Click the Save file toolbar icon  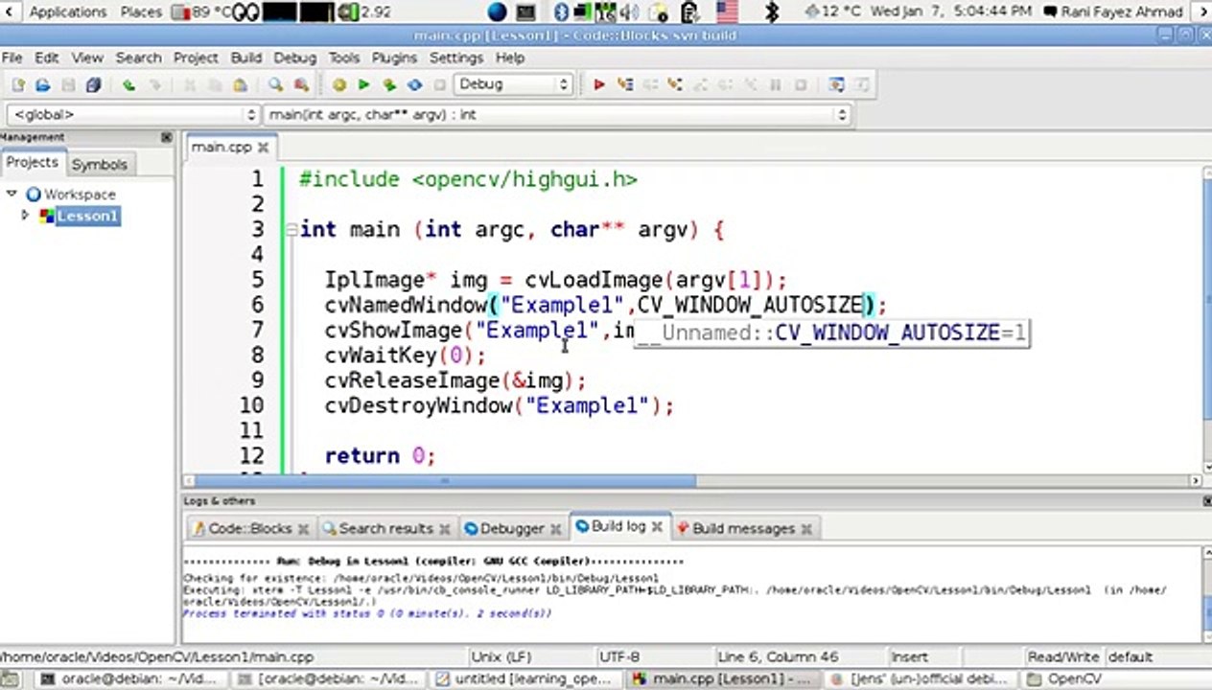[68, 85]
